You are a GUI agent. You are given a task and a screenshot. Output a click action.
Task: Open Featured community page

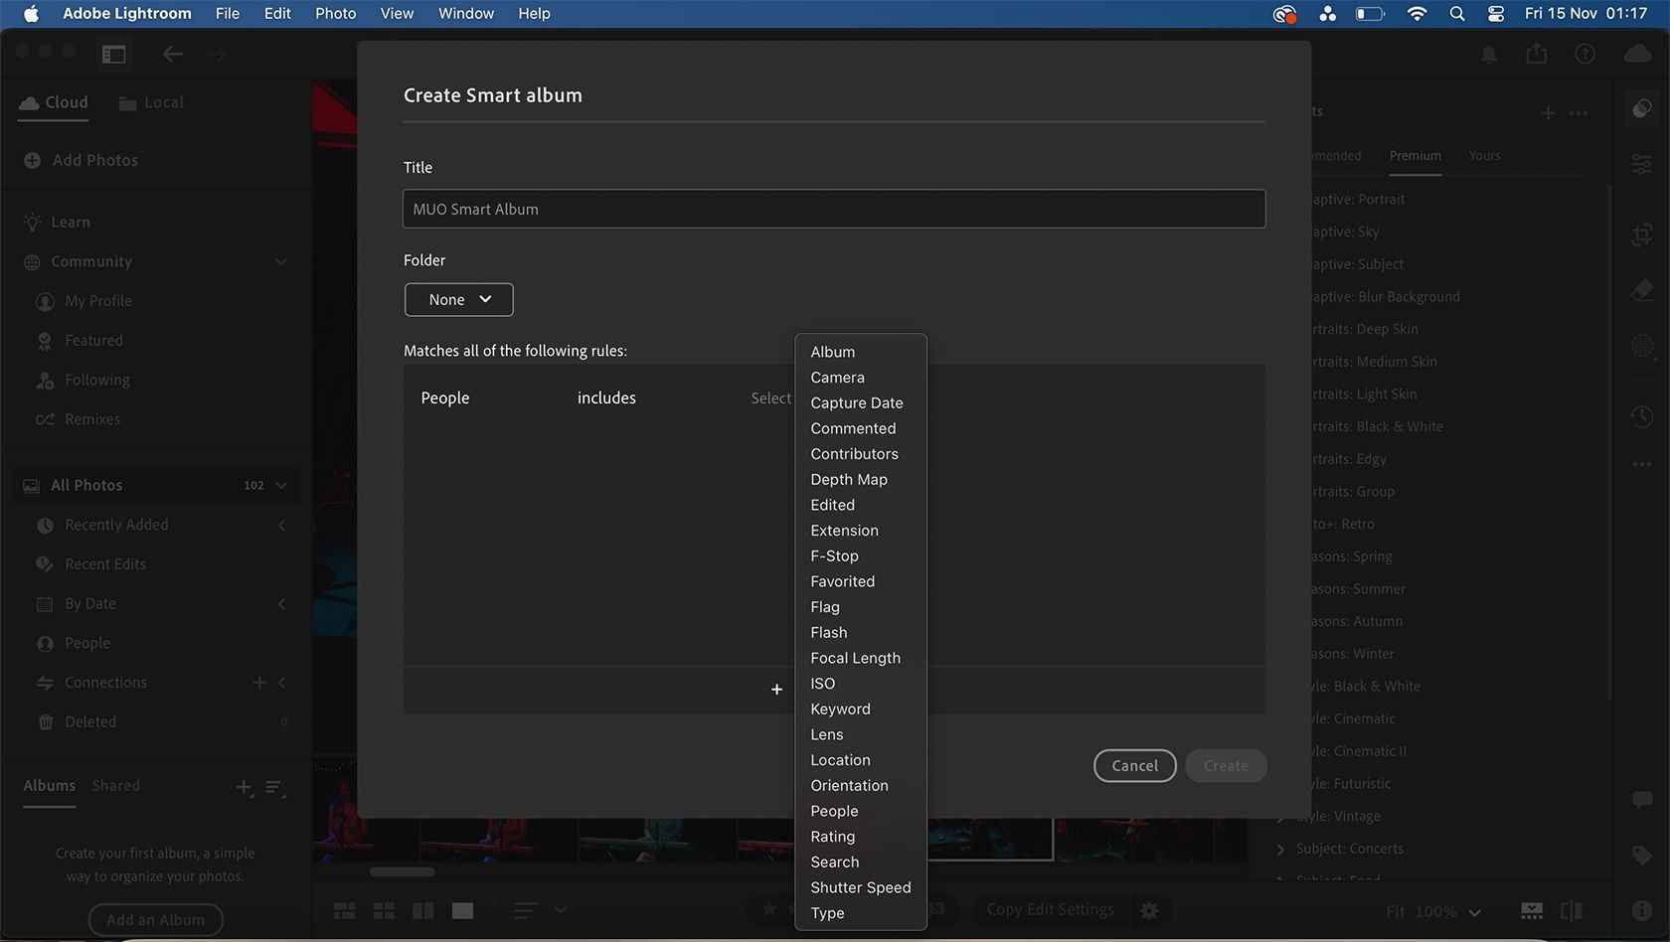(x=80, y=340)
